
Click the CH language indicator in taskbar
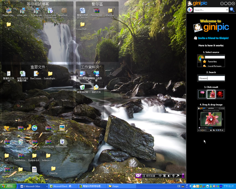(179, 186)
